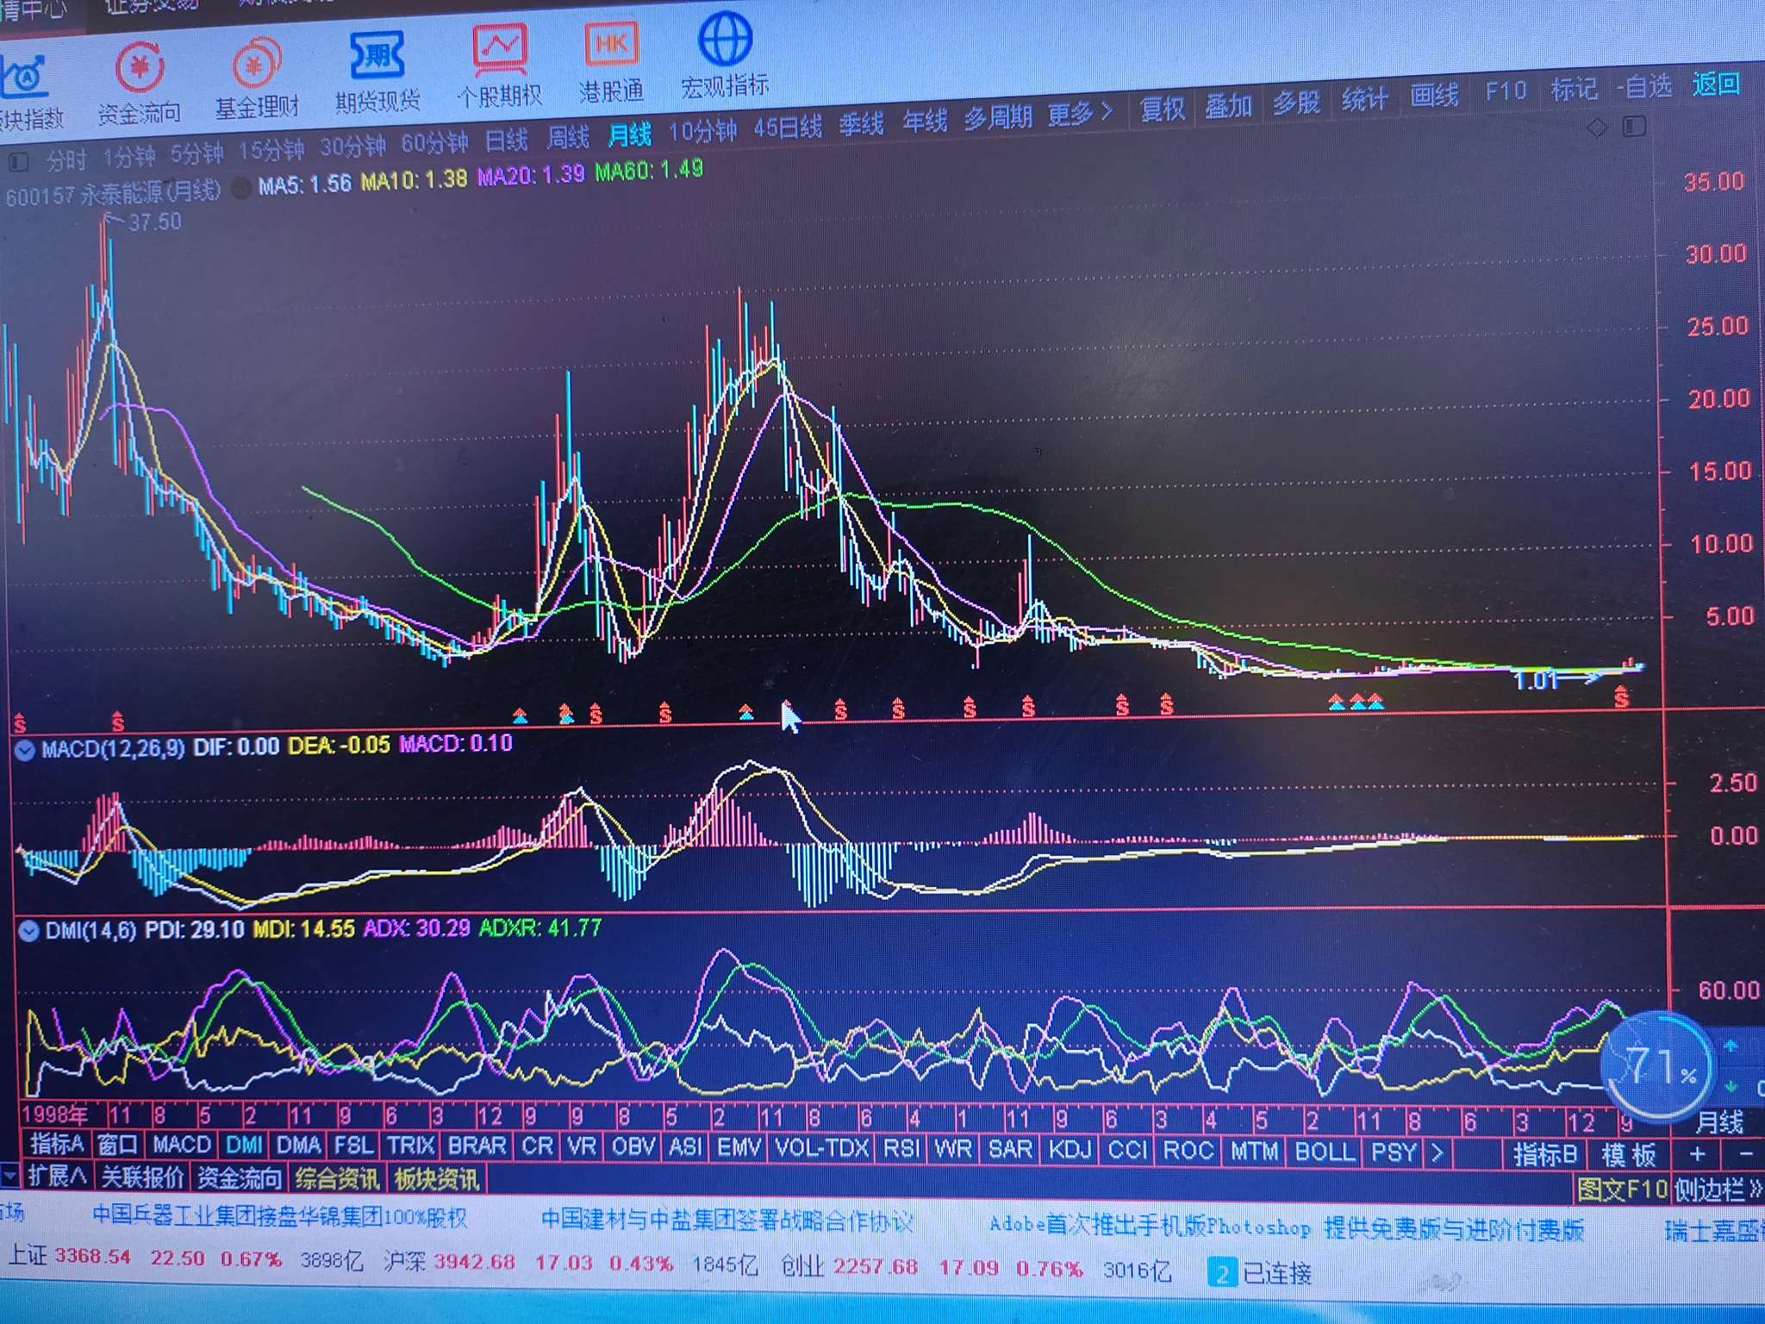Toggle the small square left of 分时
Image resolution: width=1765 pixels, height=1324 pixels.
(18, 162)
